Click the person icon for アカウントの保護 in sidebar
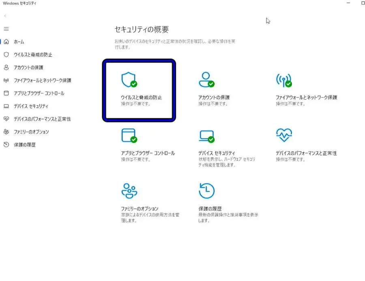The height and width of the screenshot is (281, 365). (x=6, y=67)
